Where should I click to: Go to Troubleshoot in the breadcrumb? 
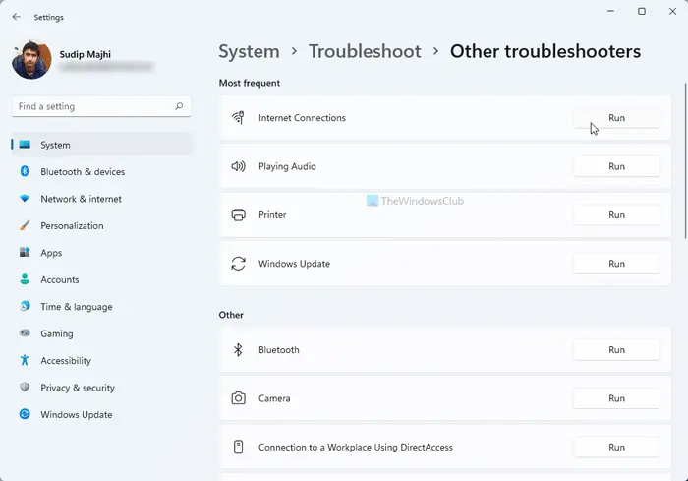click(x=365, y=51)
